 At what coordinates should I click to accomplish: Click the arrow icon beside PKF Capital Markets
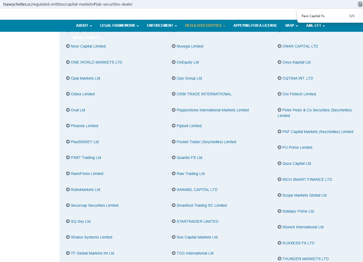279,132
